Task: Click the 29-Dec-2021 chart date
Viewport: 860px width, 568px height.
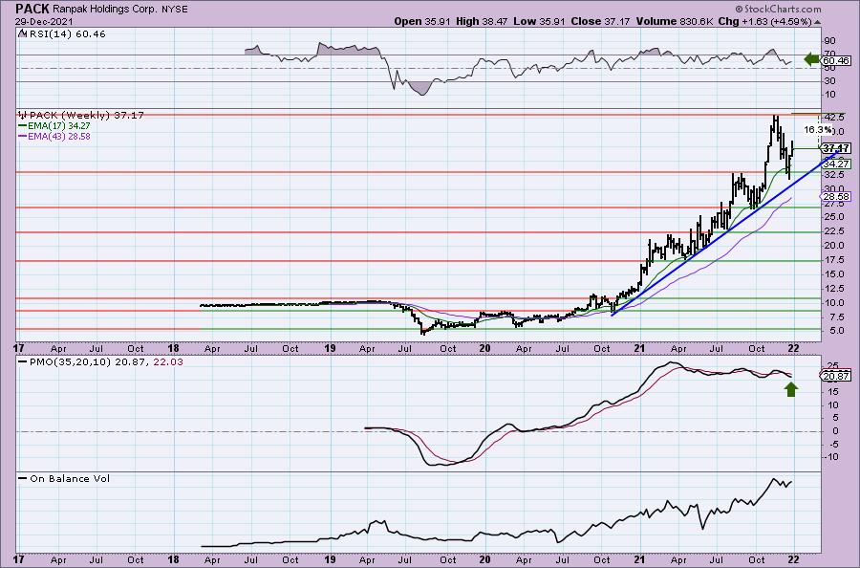Action: [x=43, y=21]
